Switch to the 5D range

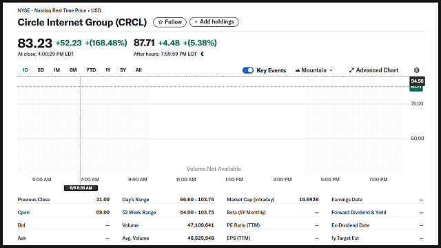pos(41,70)
